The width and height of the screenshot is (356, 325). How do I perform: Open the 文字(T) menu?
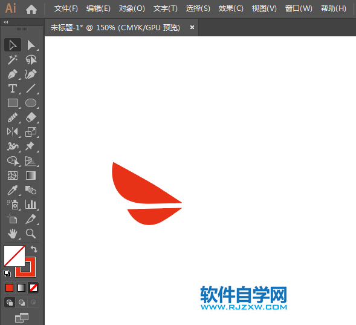[x=165, y=8]
